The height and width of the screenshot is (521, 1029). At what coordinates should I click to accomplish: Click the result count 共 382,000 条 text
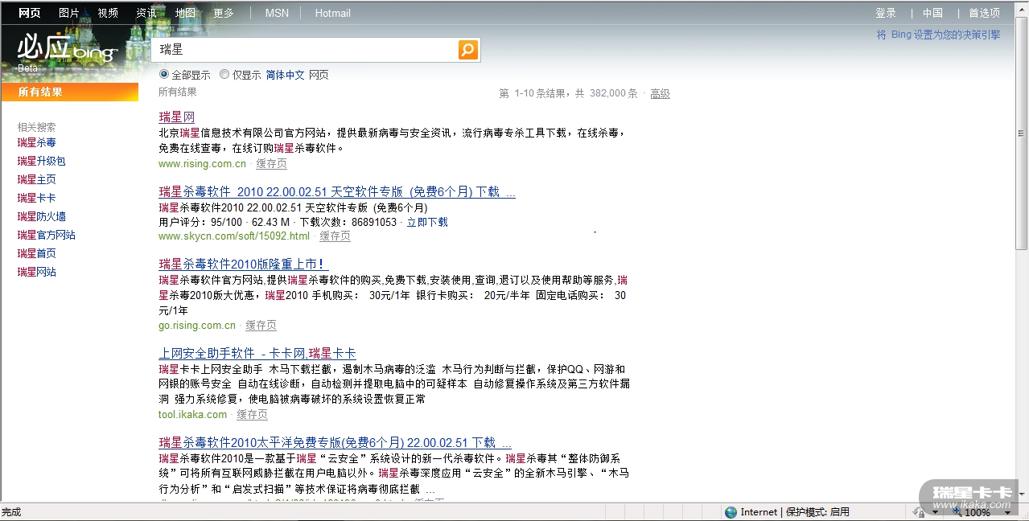[606, 93]
